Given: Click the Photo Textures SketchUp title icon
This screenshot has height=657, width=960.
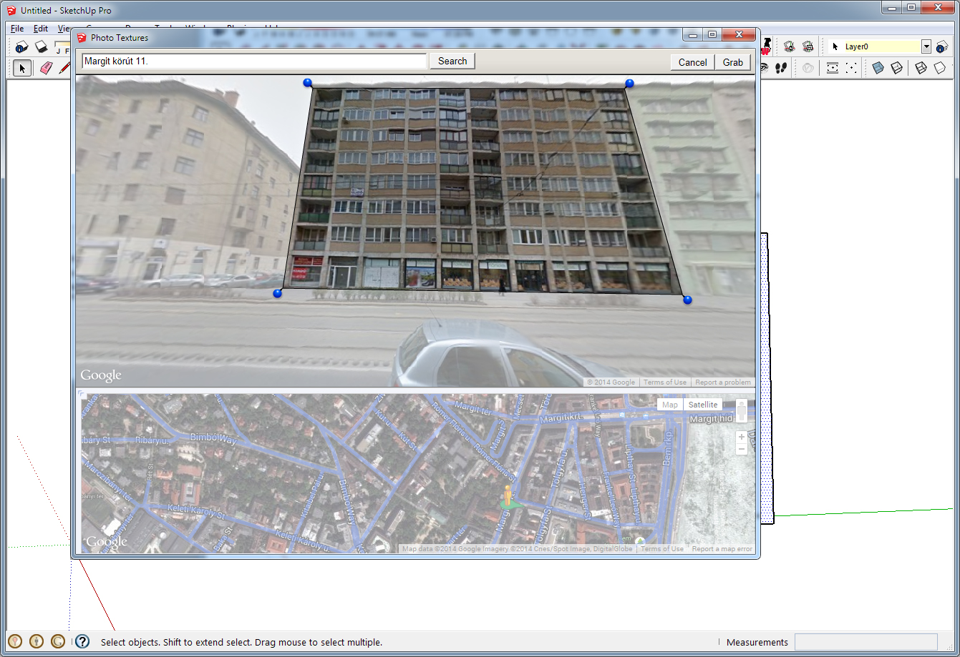Looking at the screenshot, I should point(82,37).
